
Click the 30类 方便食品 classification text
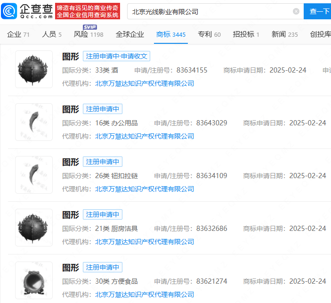pos(116,281)
